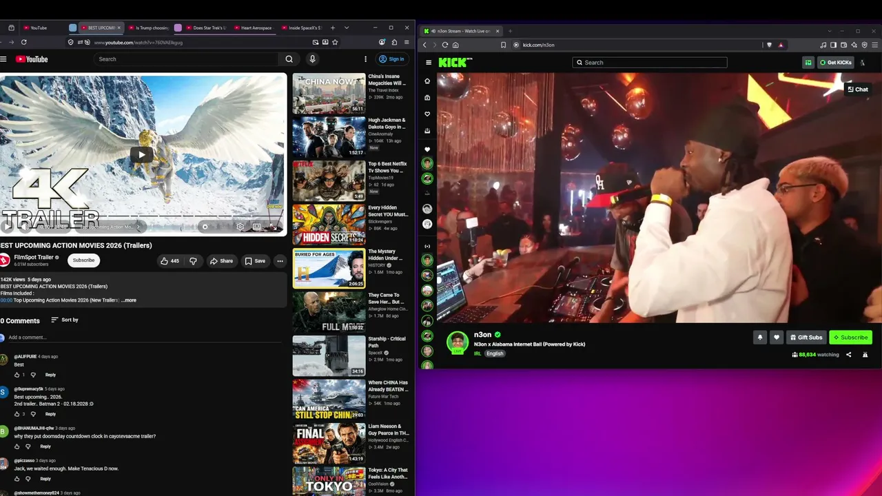Click the YouTube search magnifier button
This screenshot has width=882, height=496.
click(289, 59)
